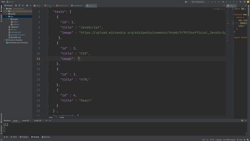Screen dimensions: 250x141
Task: Open the Bookmarks tool window on left edge
Action: pyautogui.click(x=1, y=117)
